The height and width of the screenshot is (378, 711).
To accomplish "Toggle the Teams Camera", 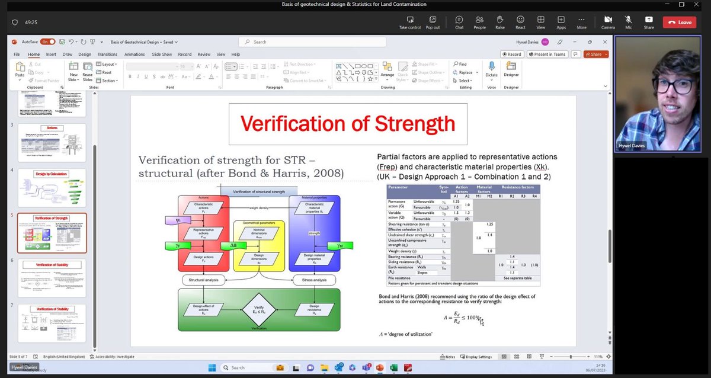I will click(608, 22).
